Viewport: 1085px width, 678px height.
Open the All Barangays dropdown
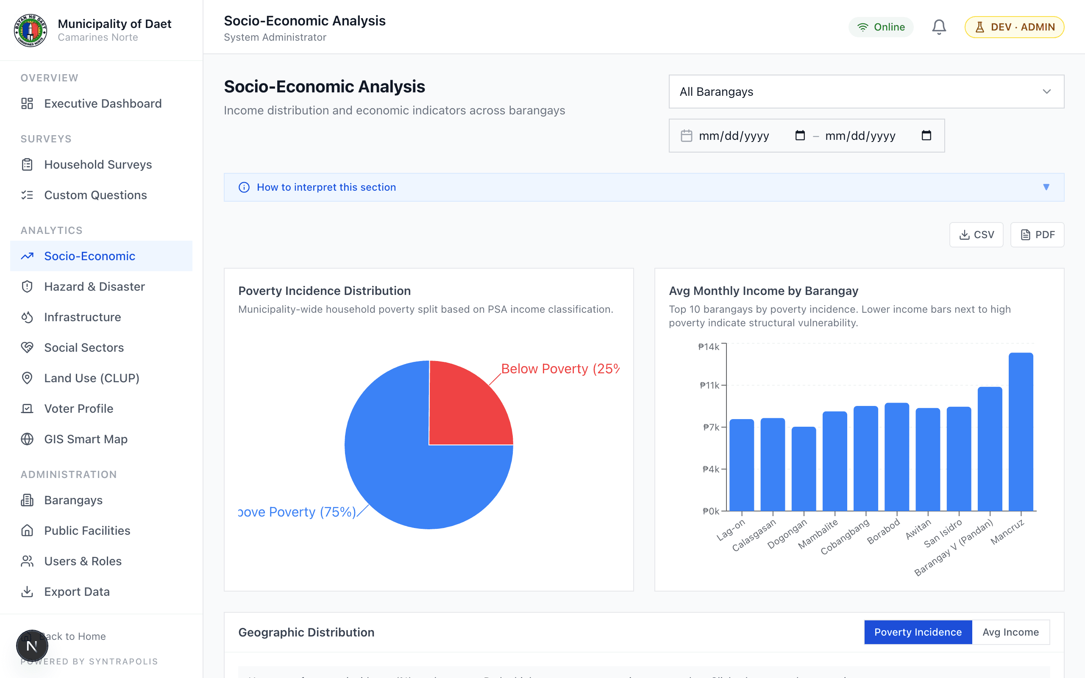click(x=866, y=92)
